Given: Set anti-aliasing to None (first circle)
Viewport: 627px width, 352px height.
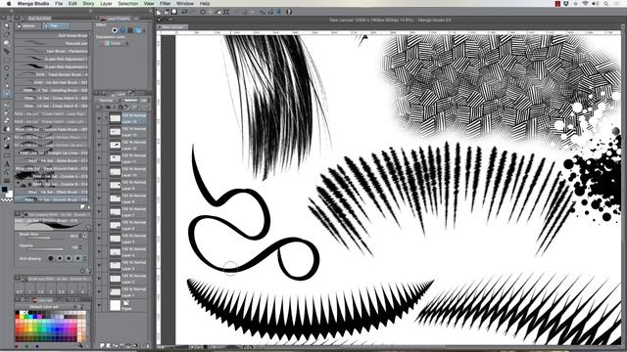Looking at the screenshot, I should click(51, 258).
